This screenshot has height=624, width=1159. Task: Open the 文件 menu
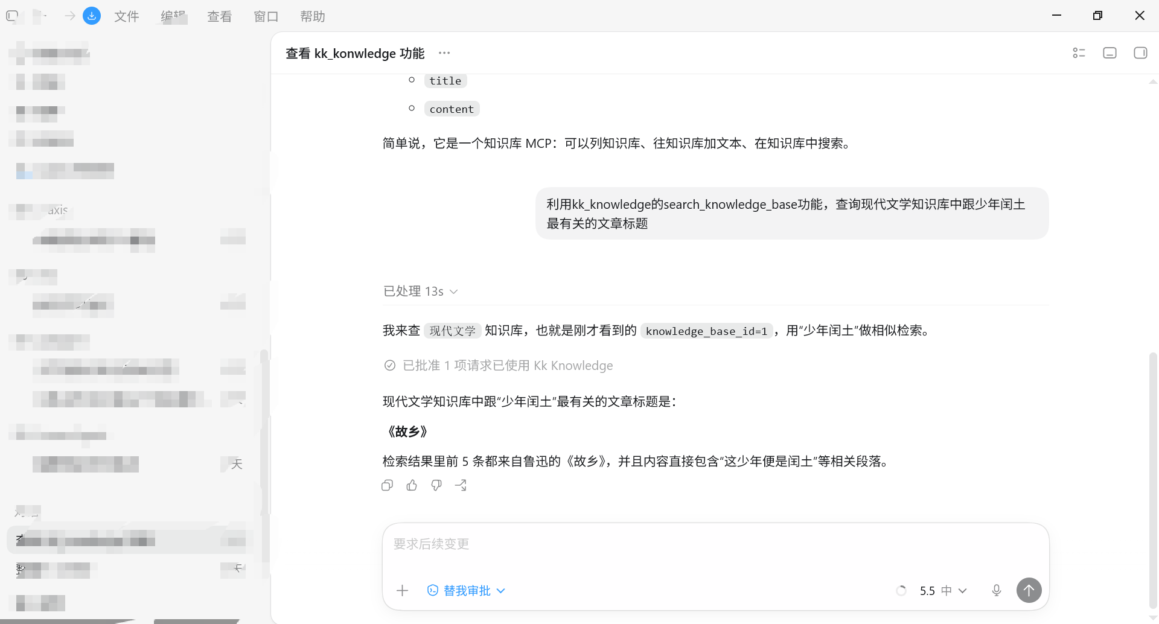point(127,16)
